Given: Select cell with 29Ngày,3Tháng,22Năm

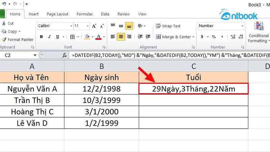Looking at the screenshot, I should 193,89.
